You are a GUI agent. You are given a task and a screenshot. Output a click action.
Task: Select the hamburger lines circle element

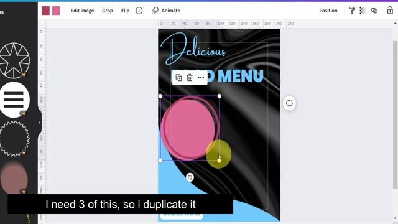pos(14,100)
